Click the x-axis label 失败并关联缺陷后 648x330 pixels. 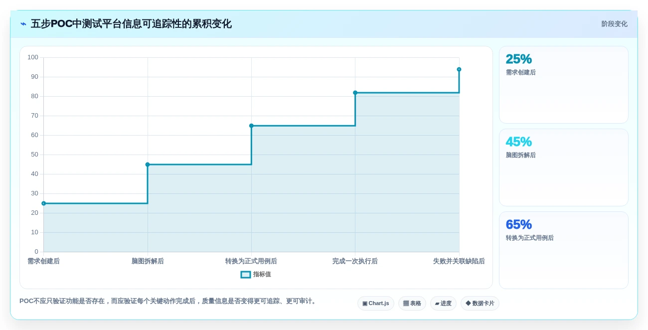(x=459, y=261)
